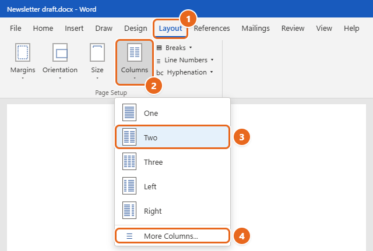Select the Layout tab
Screen dimensions: 373x251
click(170, 29)
